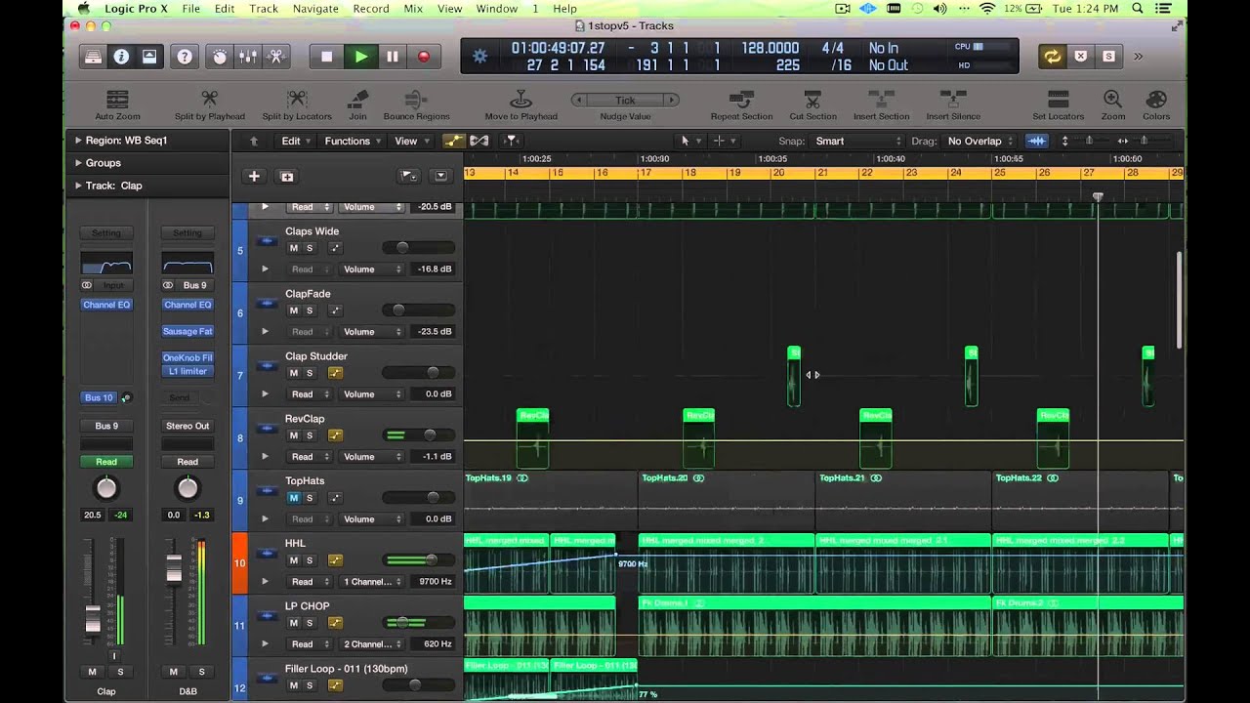Click the red Record button
Image resolution: width=1250 pixels, height=703 pixels.
(423, 57)
